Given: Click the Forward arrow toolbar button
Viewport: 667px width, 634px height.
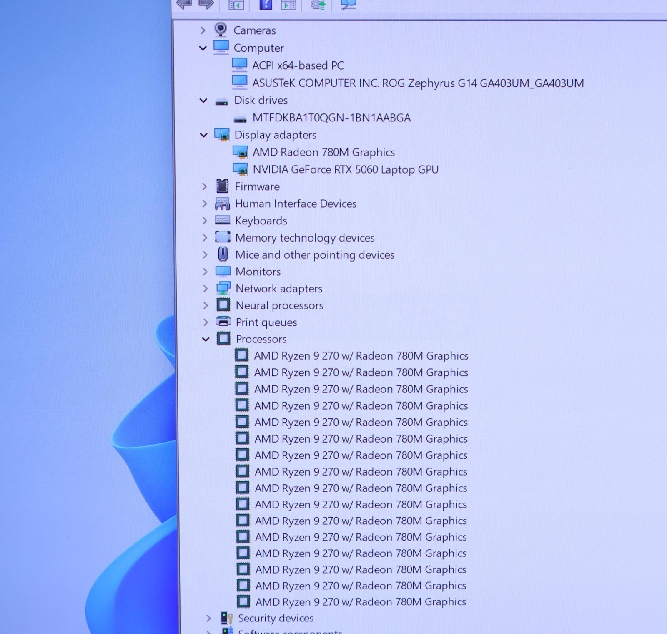Looking at the screenshot, I should (206, 4).
